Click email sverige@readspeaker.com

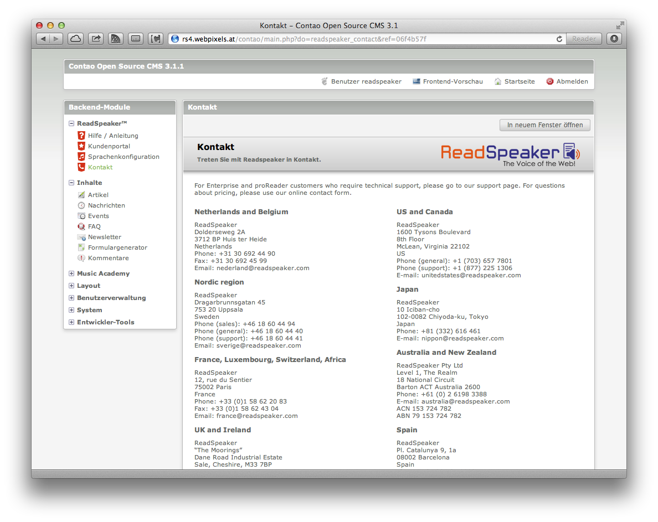click(259, 345)
